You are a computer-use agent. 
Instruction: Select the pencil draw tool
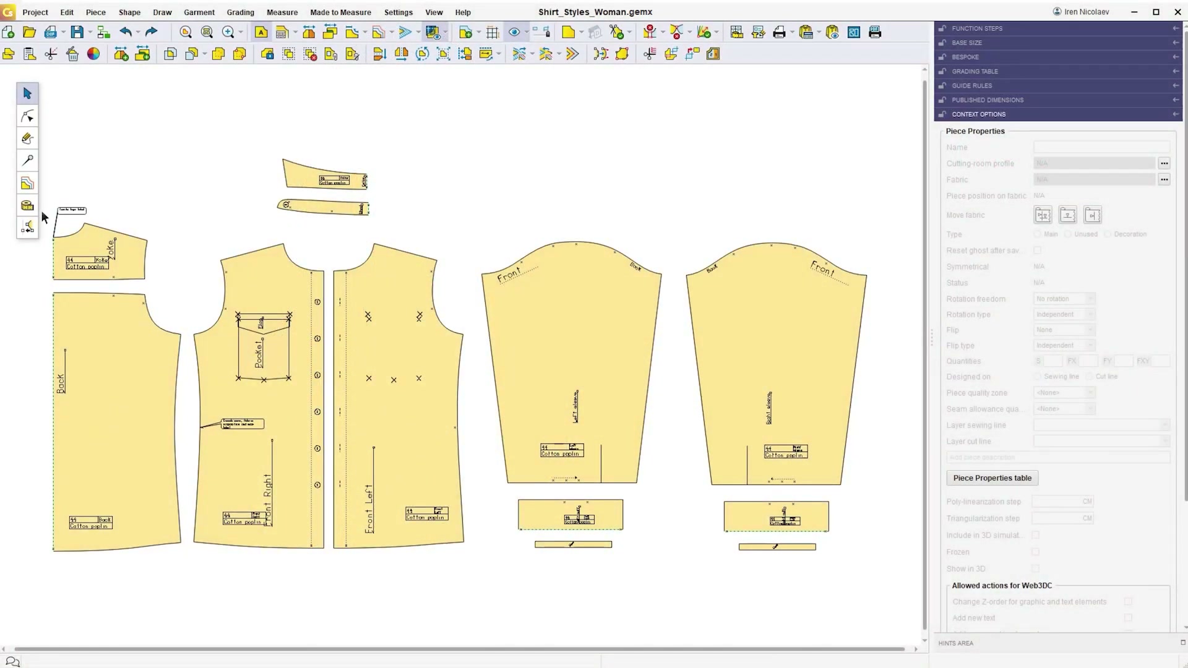click(x=27, y=139)
